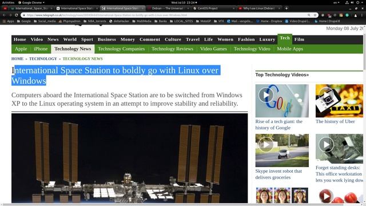The height and width of the screenshot is (206, 366).
Task: Open the Top Technology Videos heading link
Action: click(282, 75)
